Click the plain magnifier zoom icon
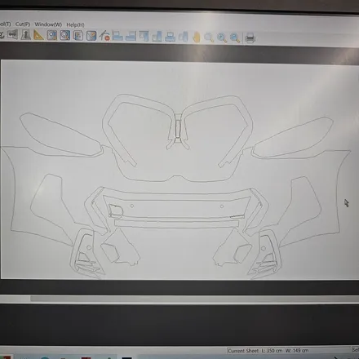 [209, 38]
